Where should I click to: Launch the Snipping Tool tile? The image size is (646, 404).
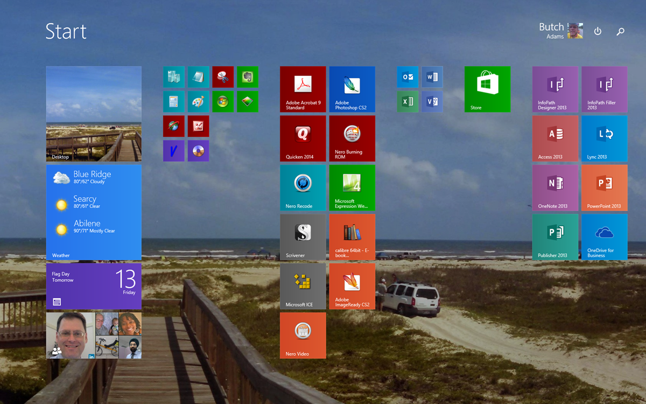coord(223,77)
